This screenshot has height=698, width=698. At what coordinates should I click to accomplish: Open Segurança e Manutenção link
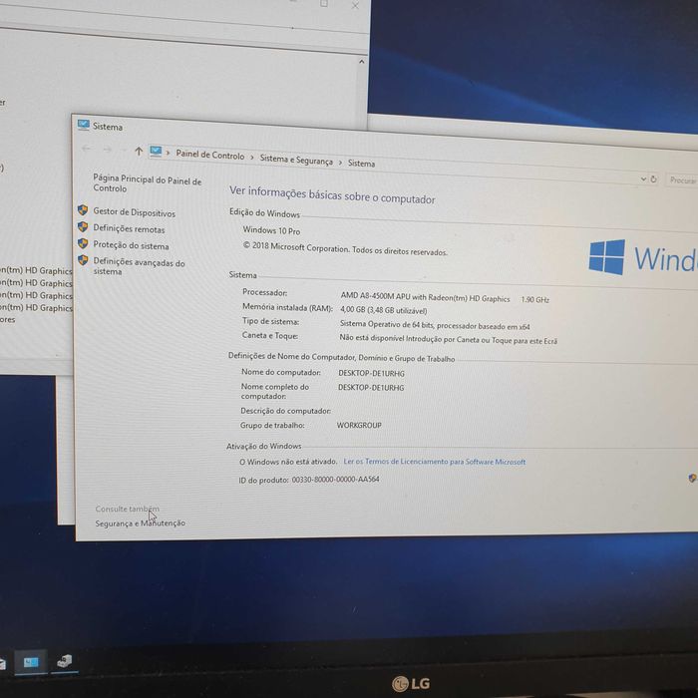[141, 523]
